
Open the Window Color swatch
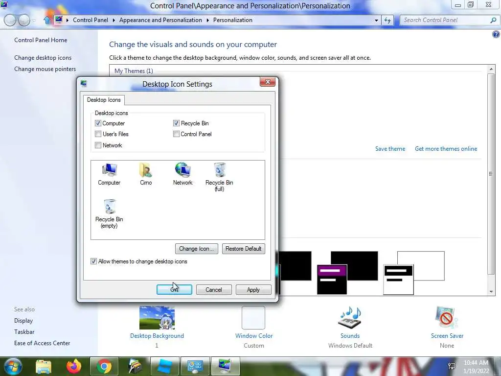253,318
